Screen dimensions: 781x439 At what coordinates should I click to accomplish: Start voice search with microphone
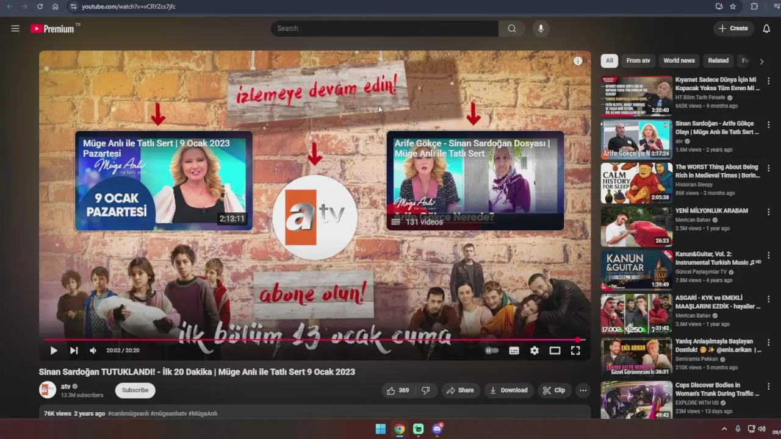[540, 29]
